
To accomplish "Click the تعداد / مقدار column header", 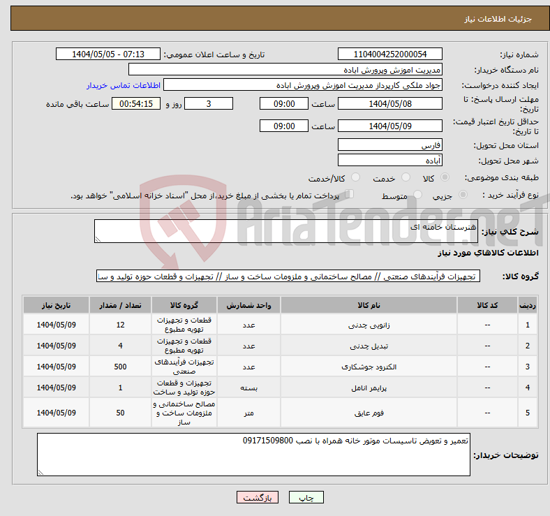I will coord(120,305).
